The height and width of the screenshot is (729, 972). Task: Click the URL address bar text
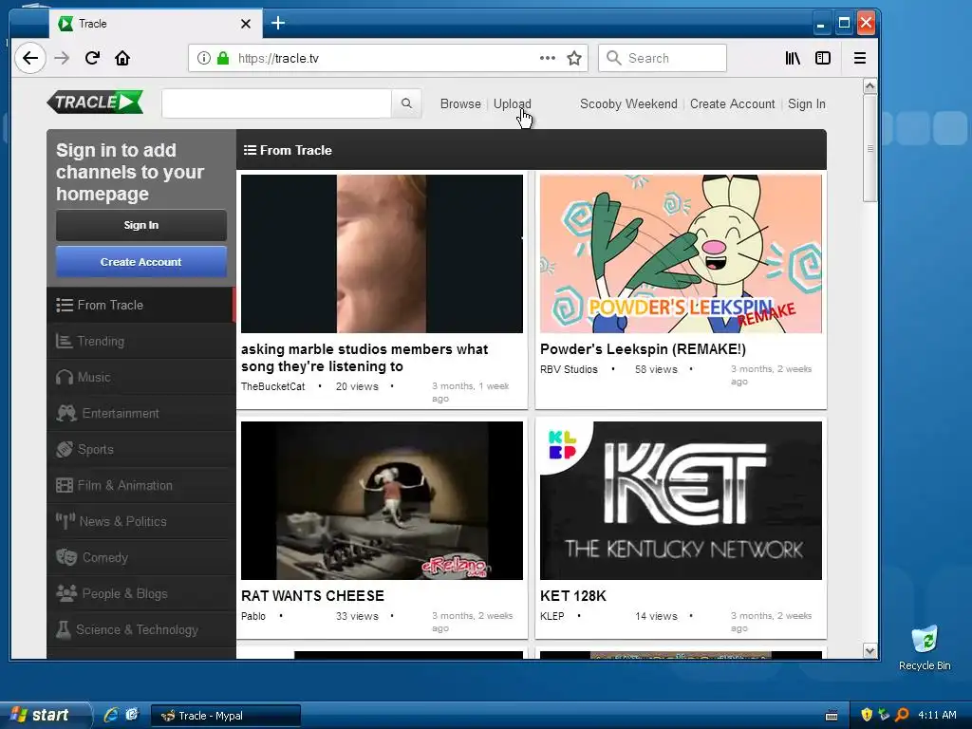pos(278,58)
